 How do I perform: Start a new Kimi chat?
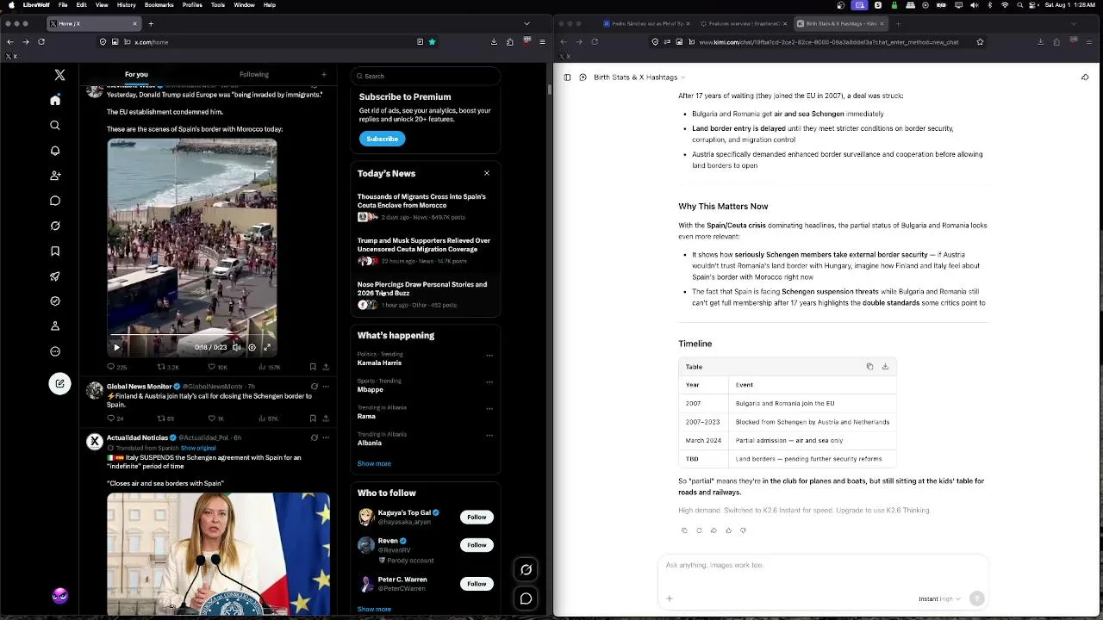(583, 77)
